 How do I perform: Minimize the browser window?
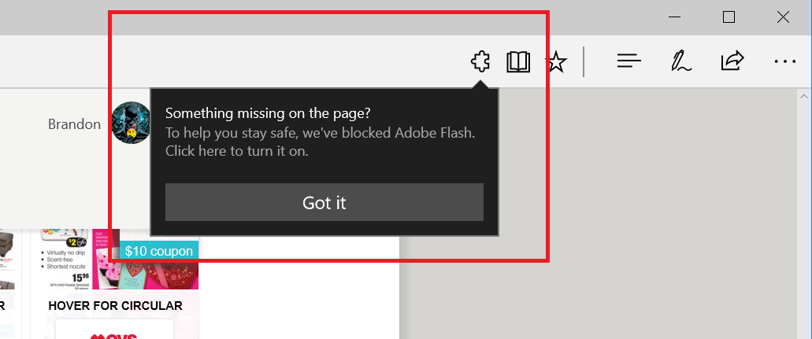(x=675, y=17)
